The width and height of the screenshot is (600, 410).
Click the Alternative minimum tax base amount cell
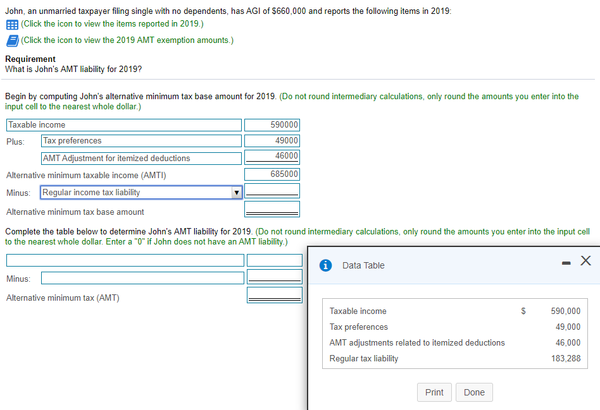tap(272, 209)
